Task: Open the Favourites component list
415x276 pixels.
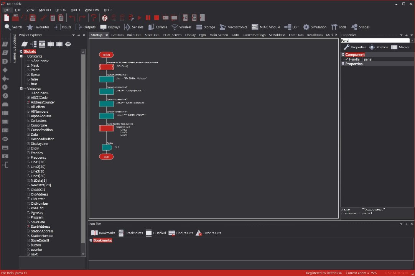Action: coord(38,27)
